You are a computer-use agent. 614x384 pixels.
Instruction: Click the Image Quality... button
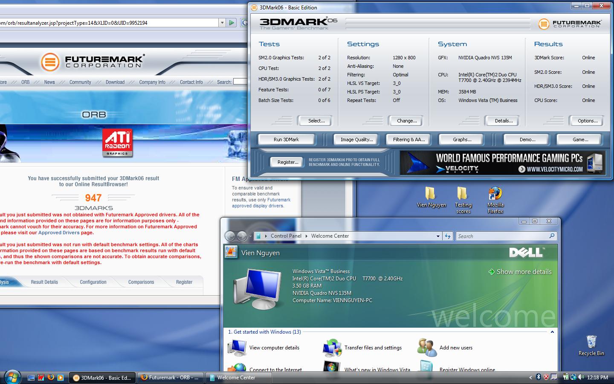[356, 140]
